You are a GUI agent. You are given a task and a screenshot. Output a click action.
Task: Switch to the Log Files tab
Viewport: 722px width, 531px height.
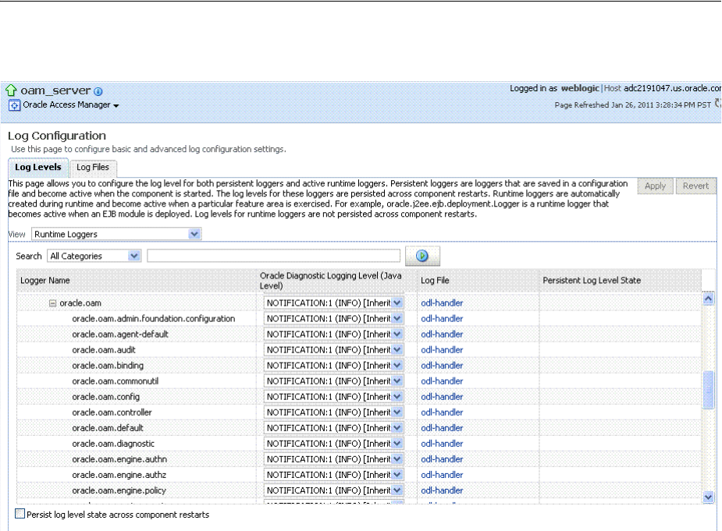[92, 168]
